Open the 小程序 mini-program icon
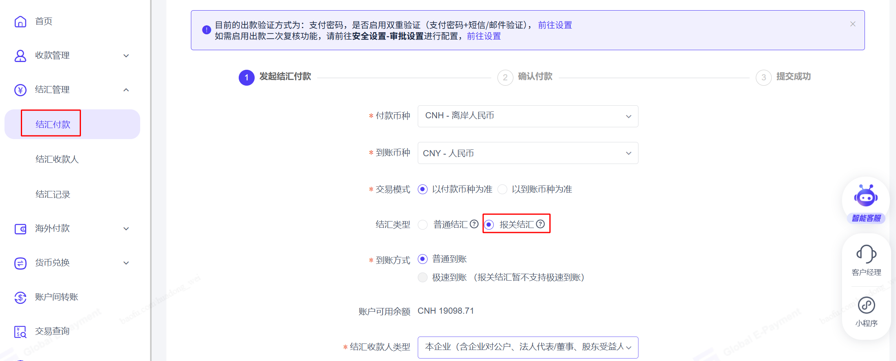Screen dimensions: 896x361 [x=866, y=305]
